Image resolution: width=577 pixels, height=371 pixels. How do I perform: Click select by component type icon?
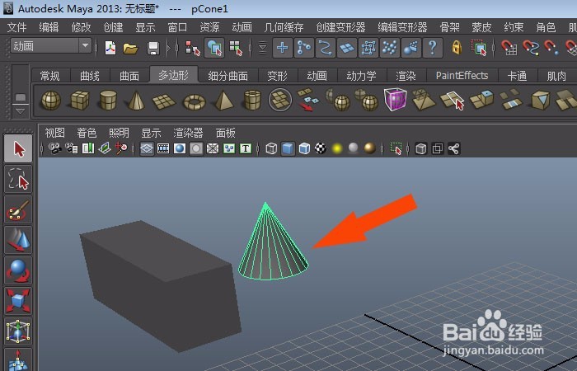tap(236, 48)
